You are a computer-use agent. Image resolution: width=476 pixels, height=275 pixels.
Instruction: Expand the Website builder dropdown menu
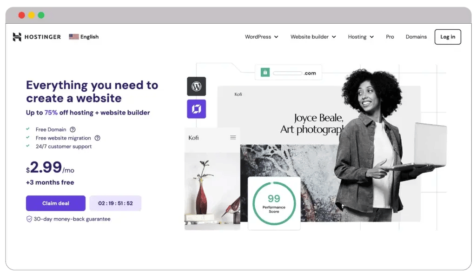click(x=313, y=37)
